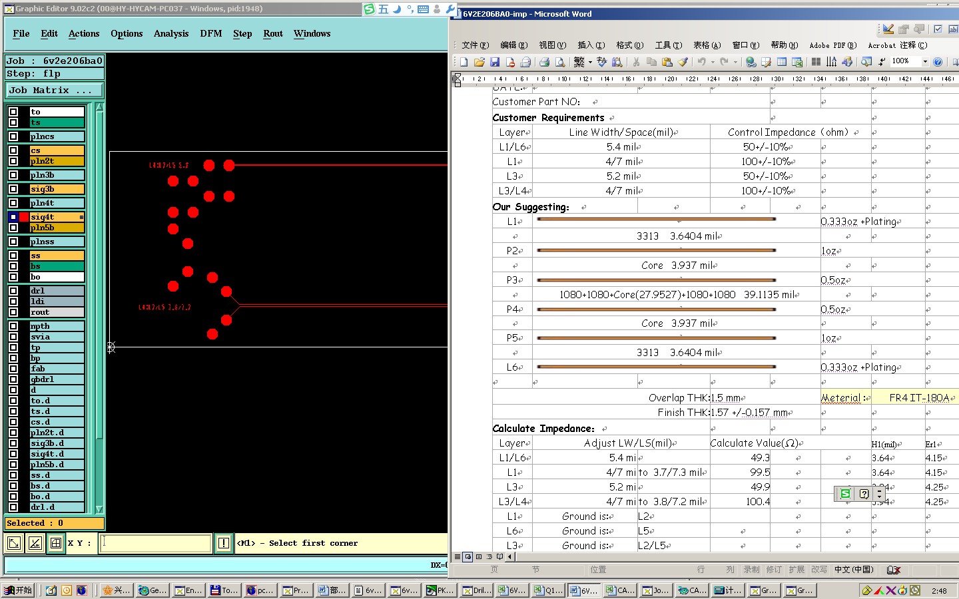Click Insert Hyperlink globe icon in Word

coord(751,62)
